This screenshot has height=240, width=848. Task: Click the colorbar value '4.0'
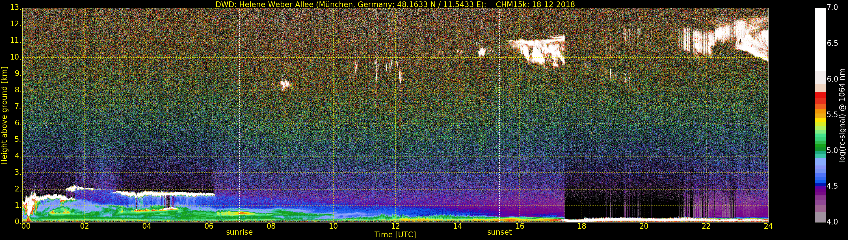coord(832,222)
